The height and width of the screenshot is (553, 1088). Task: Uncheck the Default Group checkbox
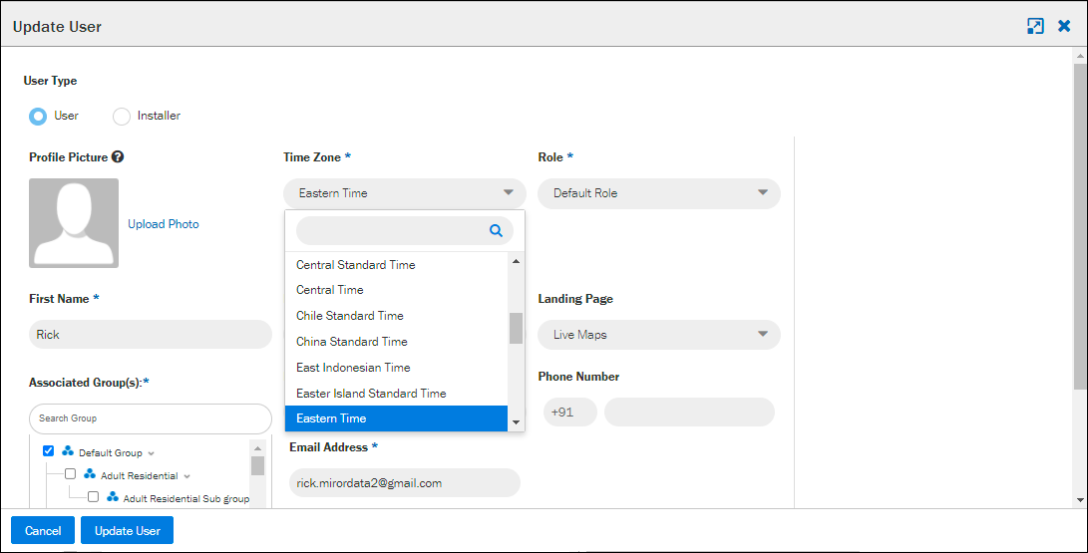(49, 451)
